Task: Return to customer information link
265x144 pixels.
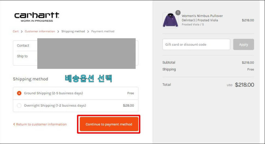Action: (x=40, y=124)
